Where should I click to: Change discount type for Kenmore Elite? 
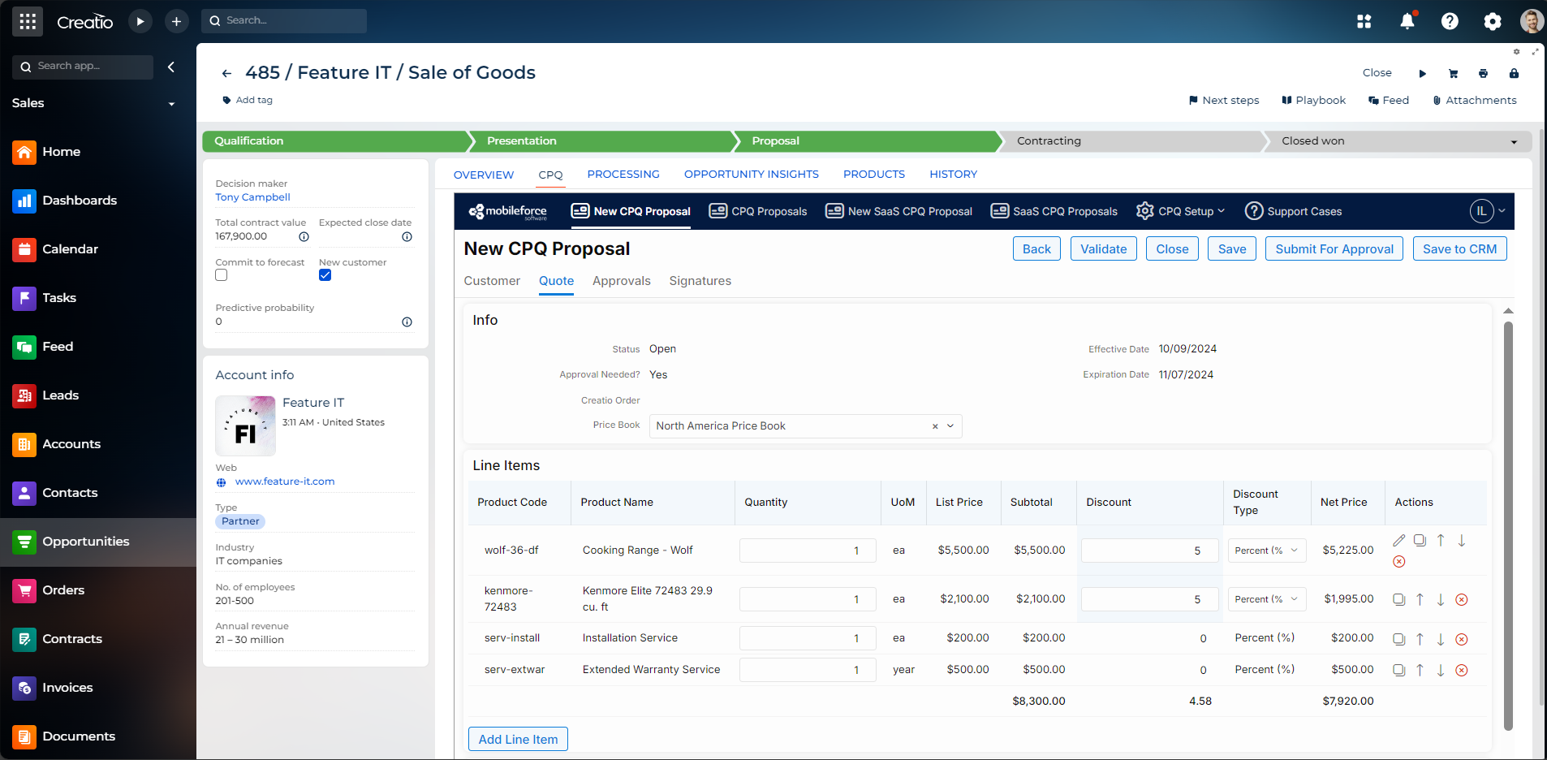coord(1267,599)
